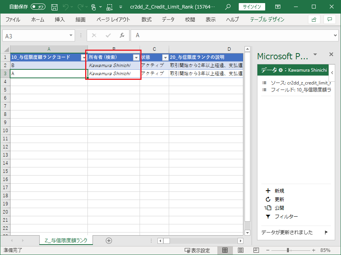Image resolution: width=341 pixels, height=255 pixels.
Task: Open the データ ribbon tab
Action: click(168, 19)
